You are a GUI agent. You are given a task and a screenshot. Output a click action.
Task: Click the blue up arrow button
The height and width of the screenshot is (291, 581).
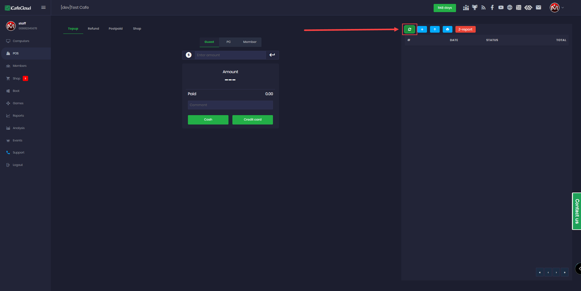click(x=435, y=29)
